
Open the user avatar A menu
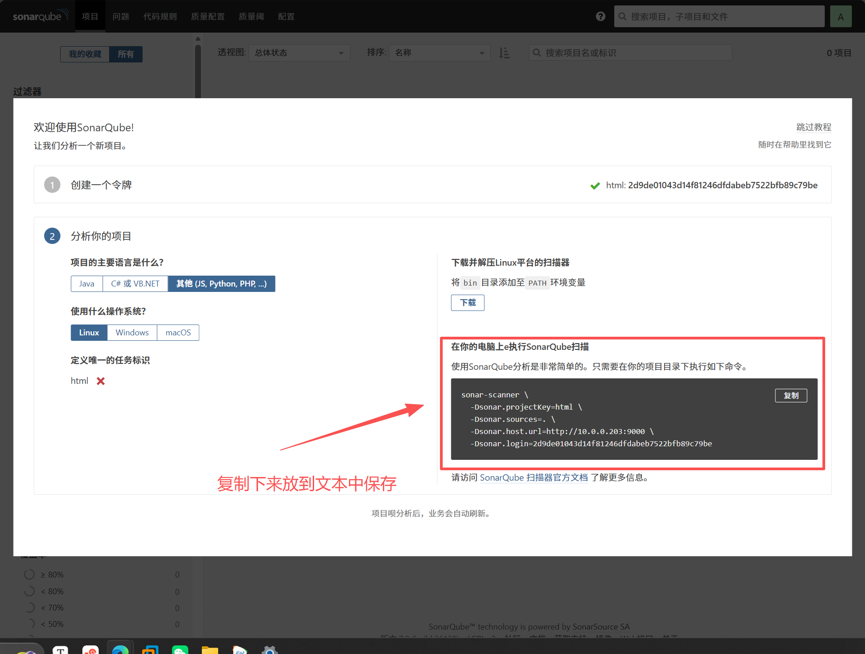point(841,16)
